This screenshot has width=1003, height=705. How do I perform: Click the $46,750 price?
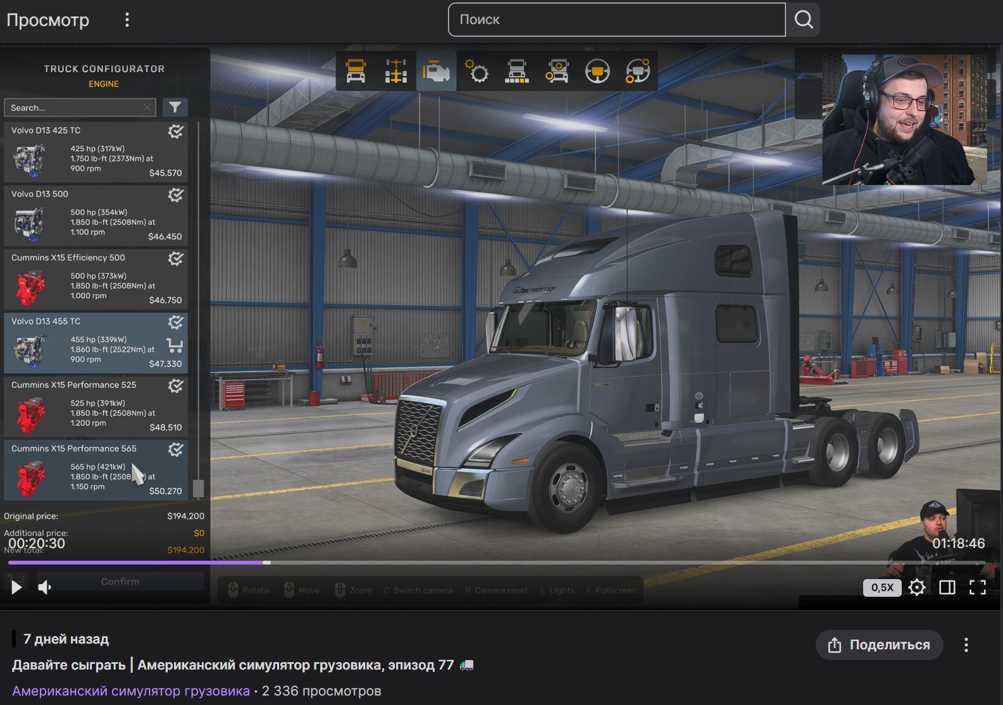[165, 300]
